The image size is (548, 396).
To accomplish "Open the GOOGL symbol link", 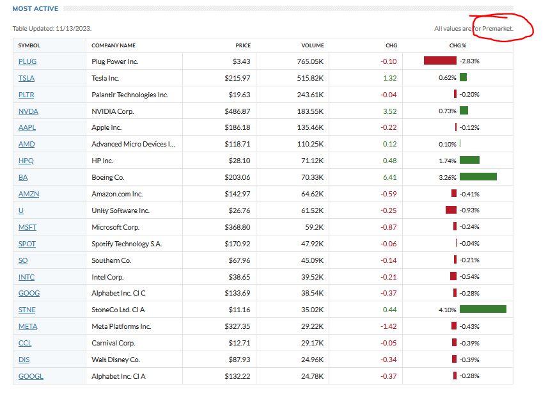I will coord(31,376).
